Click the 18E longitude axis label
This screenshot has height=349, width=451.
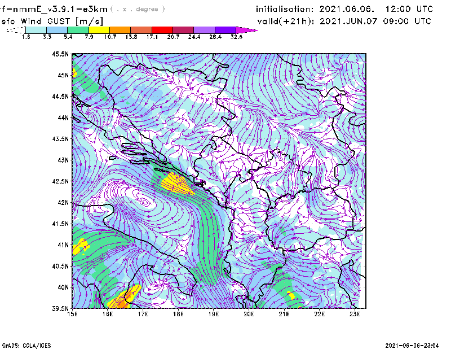(178, 314)
